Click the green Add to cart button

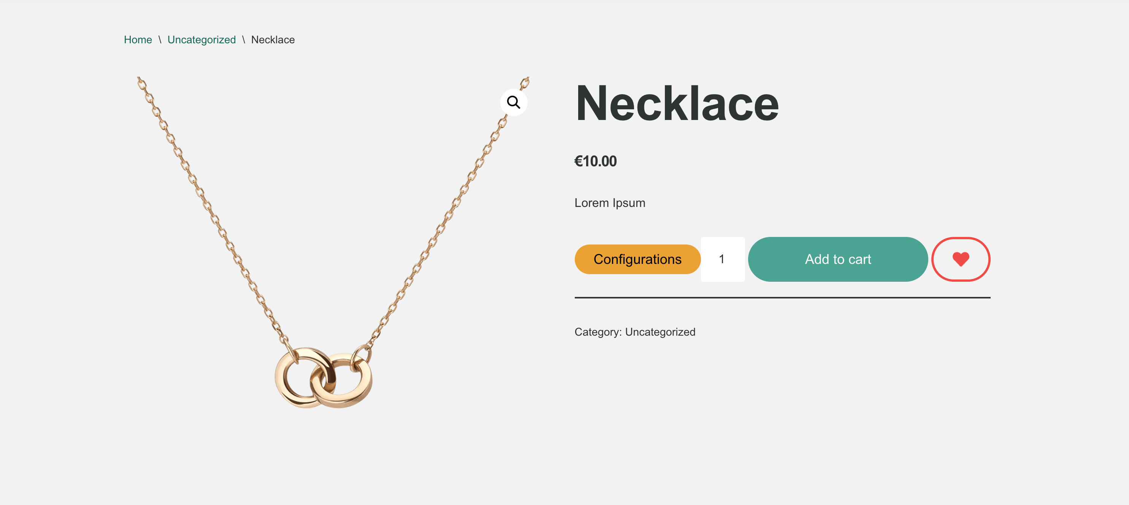(837, 259)
